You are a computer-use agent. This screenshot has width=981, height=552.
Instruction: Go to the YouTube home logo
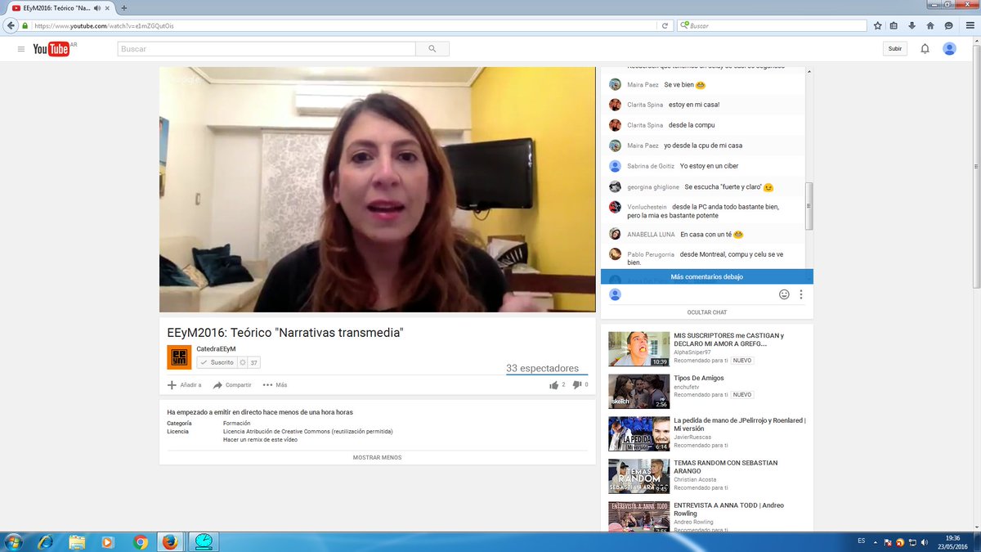click(x=53, y=49)
